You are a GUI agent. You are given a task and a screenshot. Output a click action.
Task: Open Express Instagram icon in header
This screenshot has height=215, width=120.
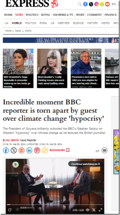(97, 4)
